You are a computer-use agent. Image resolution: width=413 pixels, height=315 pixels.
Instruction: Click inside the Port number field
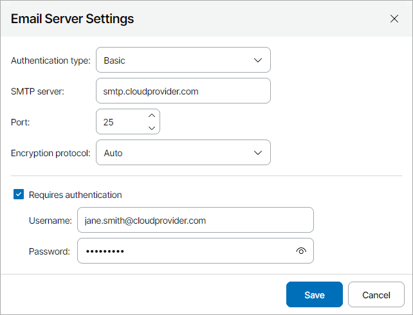(120, 122)
